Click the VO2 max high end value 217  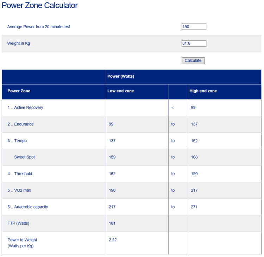(194, 190)
